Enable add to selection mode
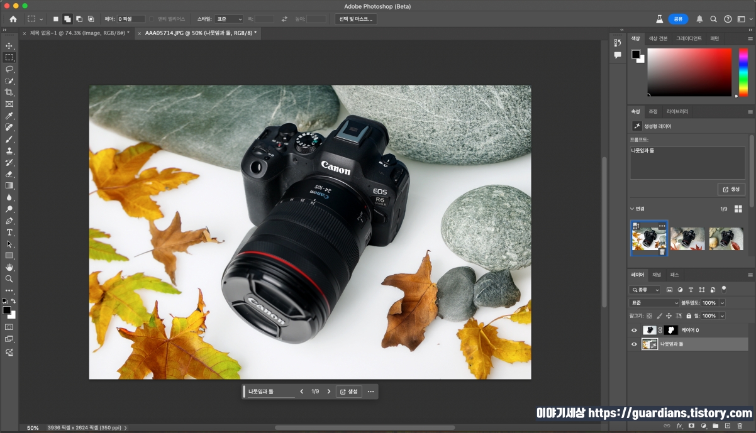 67,19
